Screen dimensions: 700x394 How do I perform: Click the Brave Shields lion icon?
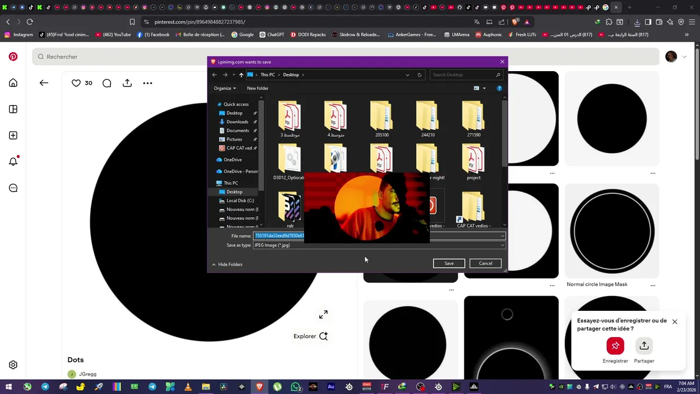pos(515,22)
